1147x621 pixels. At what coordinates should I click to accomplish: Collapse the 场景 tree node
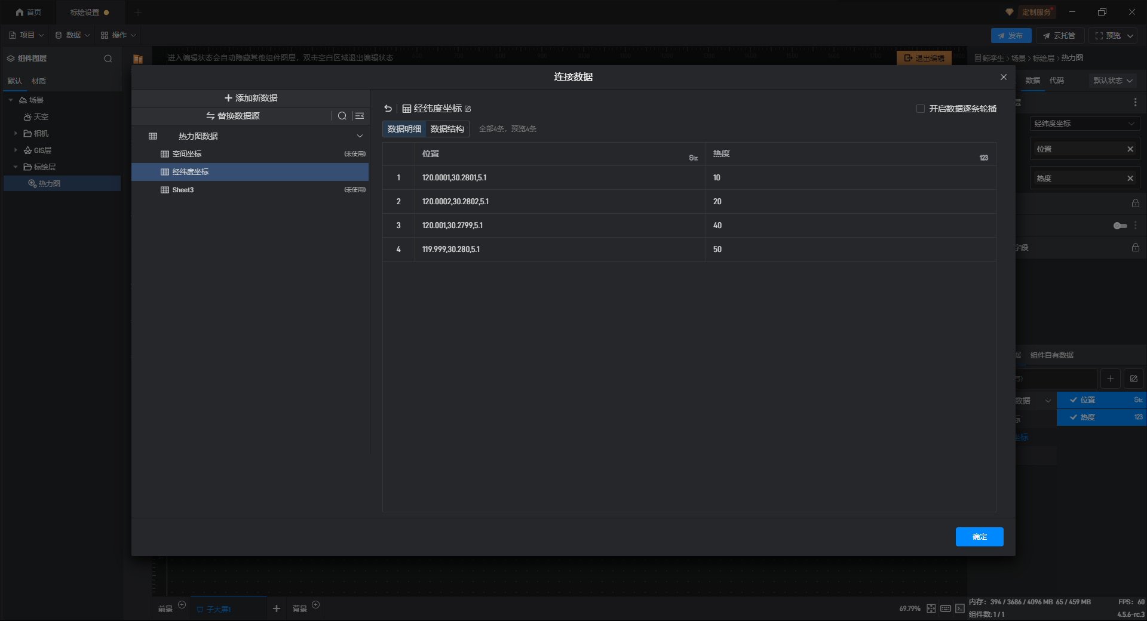tap(11, 100)
